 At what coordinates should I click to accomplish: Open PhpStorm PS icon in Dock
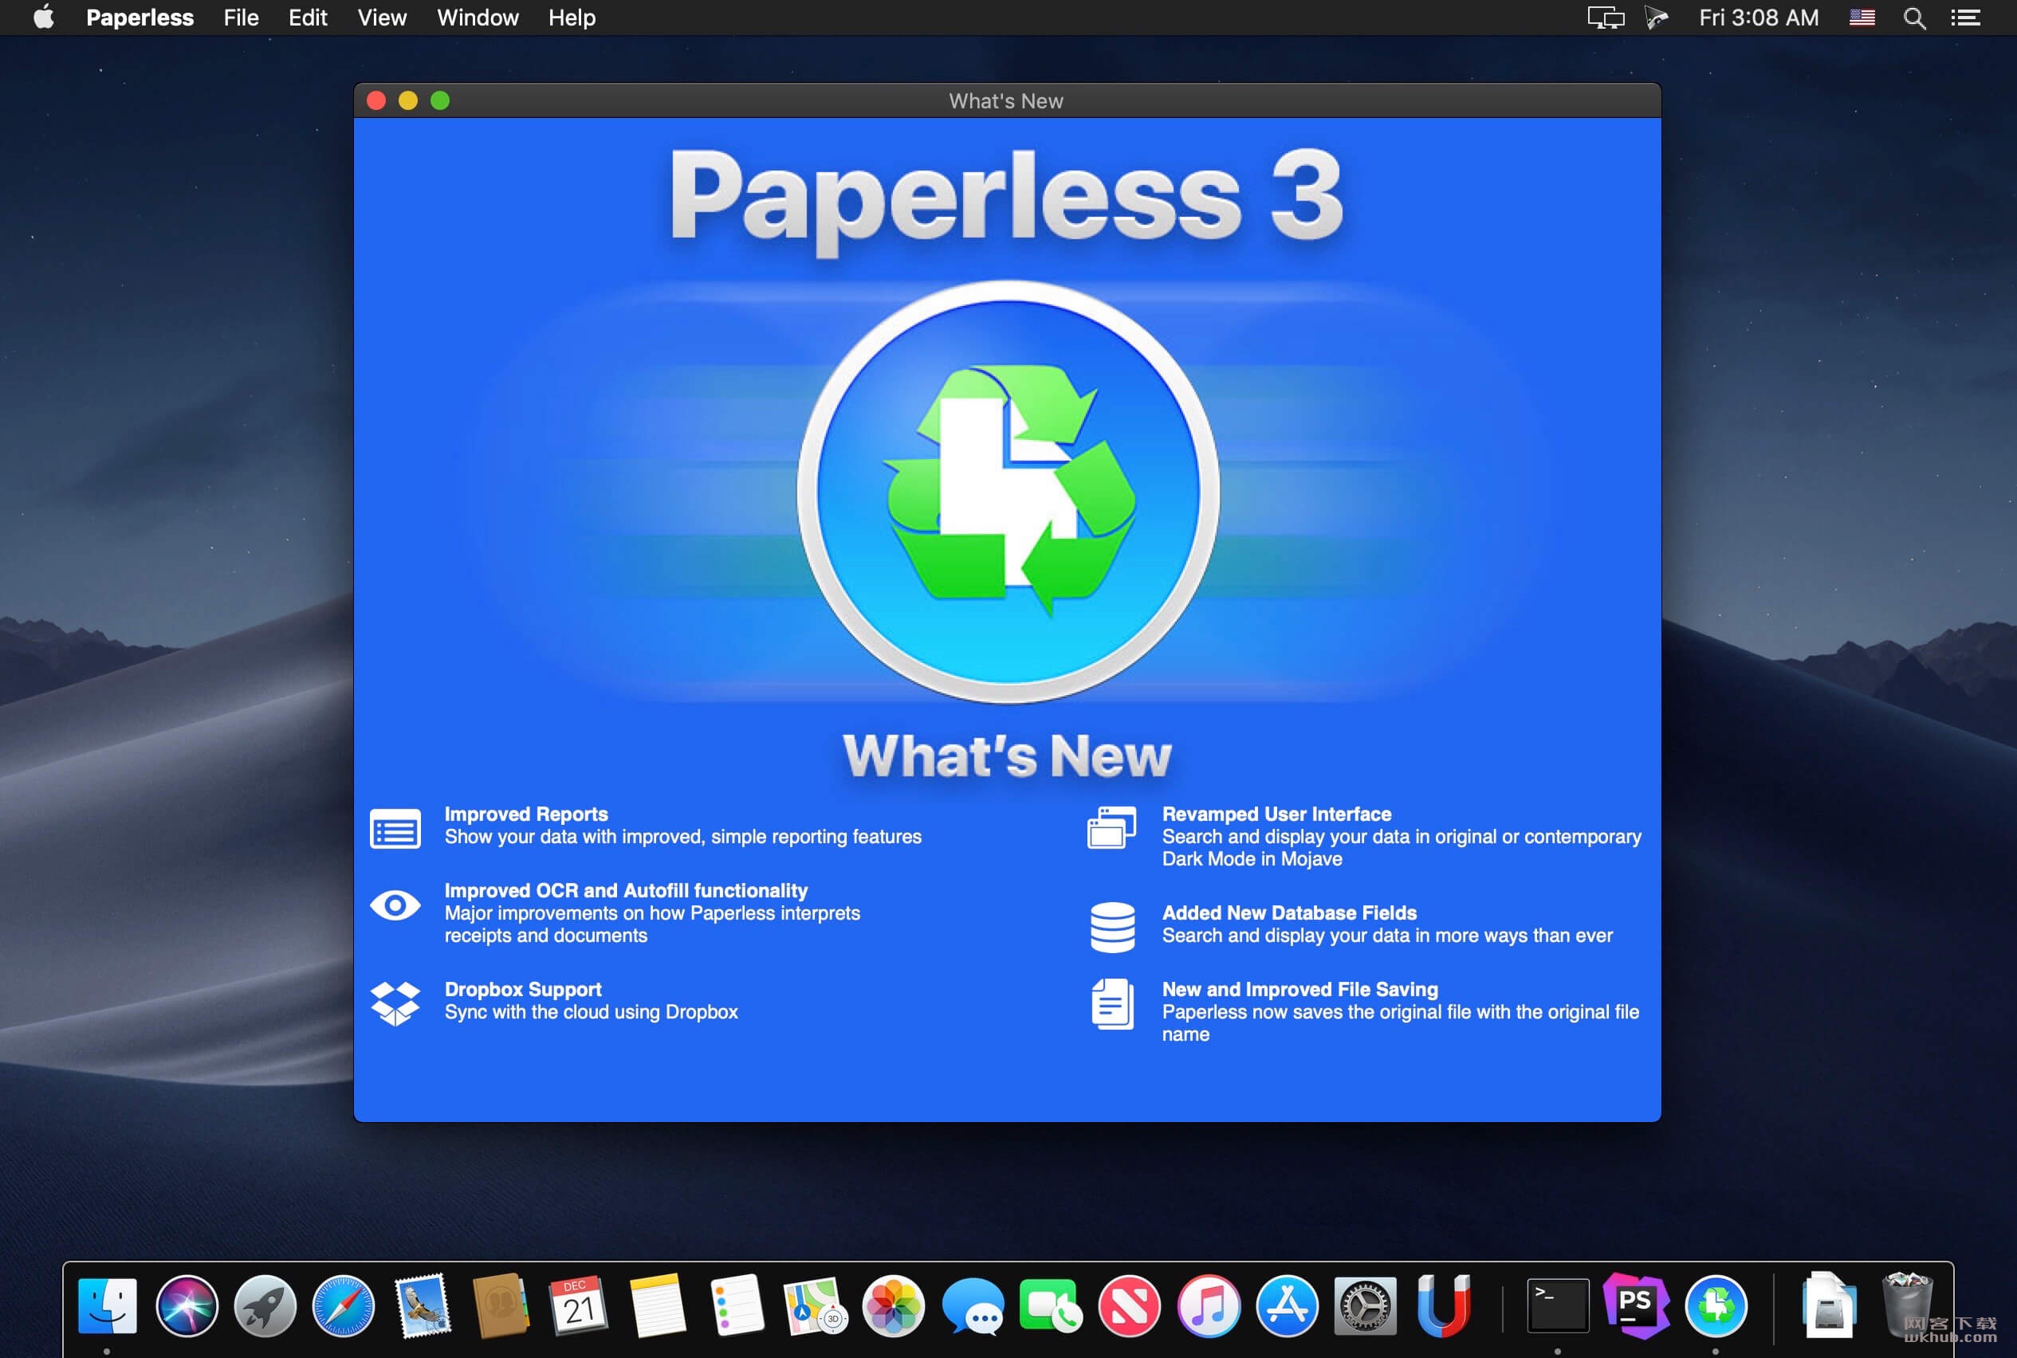(1636, 1305)
